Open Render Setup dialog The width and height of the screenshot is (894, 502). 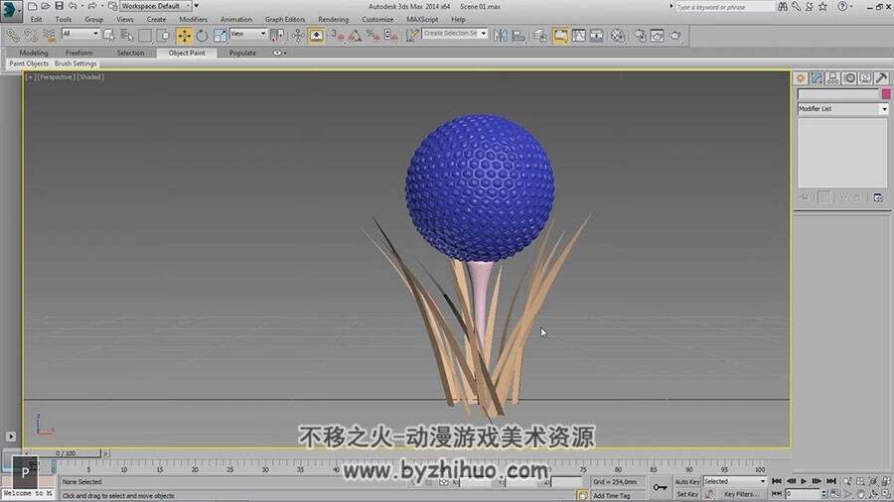[640, 36]
